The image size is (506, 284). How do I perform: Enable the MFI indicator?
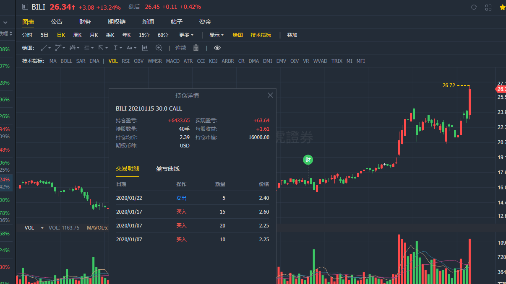pos(361,61)
